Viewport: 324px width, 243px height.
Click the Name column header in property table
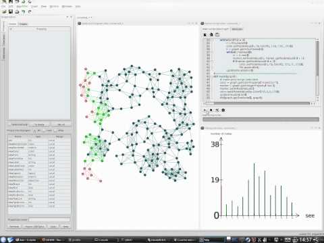18,136
